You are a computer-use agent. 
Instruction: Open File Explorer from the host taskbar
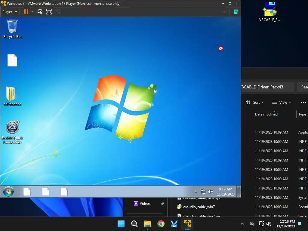(x=147, y=224)
